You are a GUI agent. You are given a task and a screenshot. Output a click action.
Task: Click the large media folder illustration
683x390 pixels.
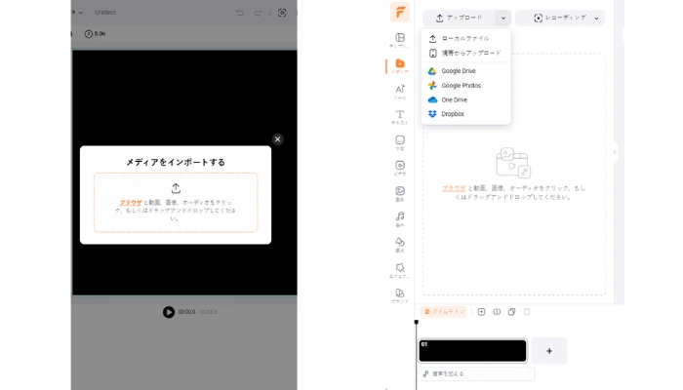click(x=513, y=163)
